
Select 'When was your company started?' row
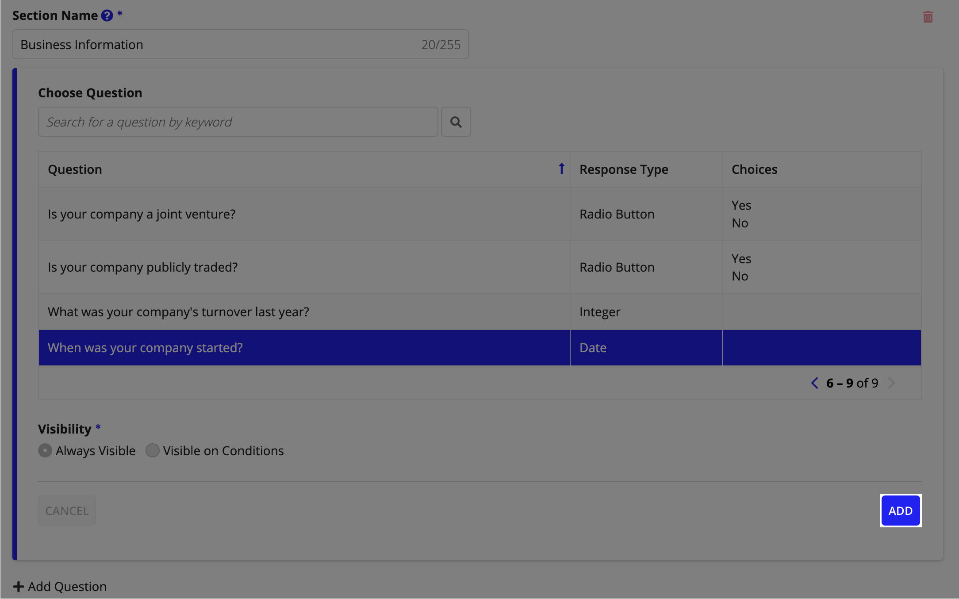480,348
